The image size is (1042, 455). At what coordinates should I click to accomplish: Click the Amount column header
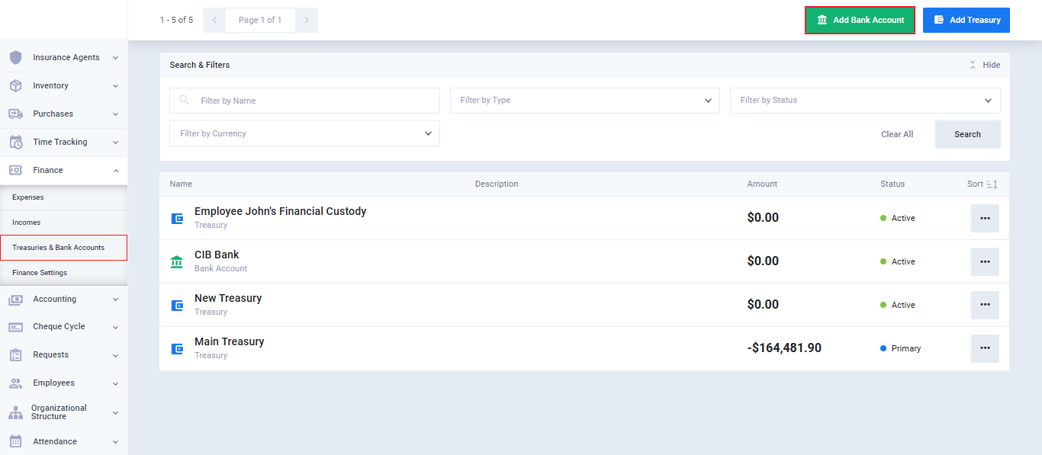click(762, 184)
